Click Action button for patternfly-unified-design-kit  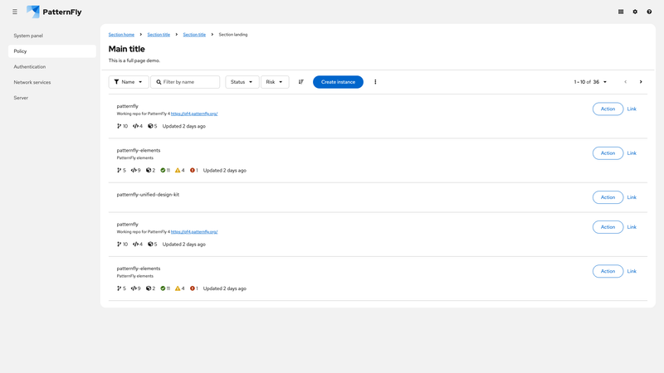coord(608,197)
